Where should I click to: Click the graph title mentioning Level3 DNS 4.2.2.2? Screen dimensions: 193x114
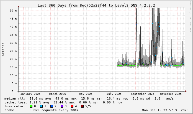96,5
